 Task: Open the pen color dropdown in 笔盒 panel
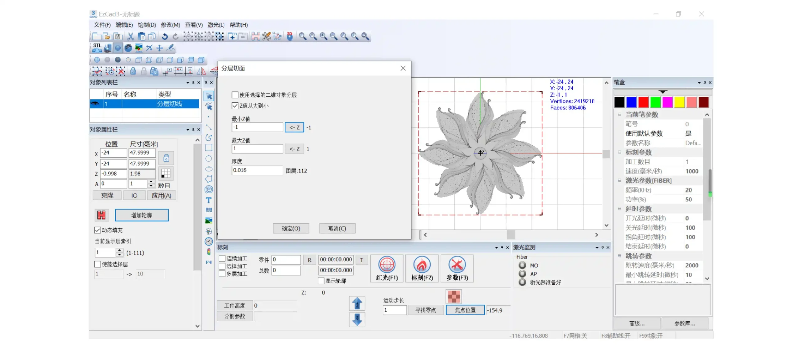tap(663, 92)
